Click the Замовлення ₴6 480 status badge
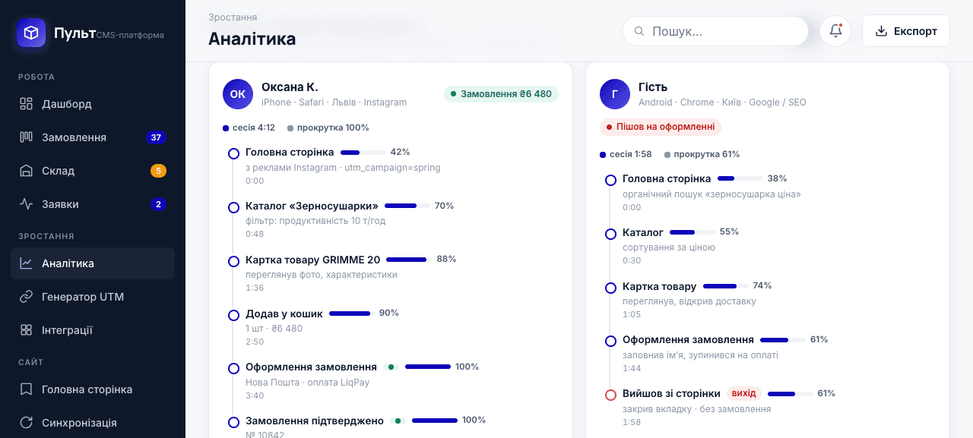Viewport: 973px width, 438px height. [x=501, y=94]
